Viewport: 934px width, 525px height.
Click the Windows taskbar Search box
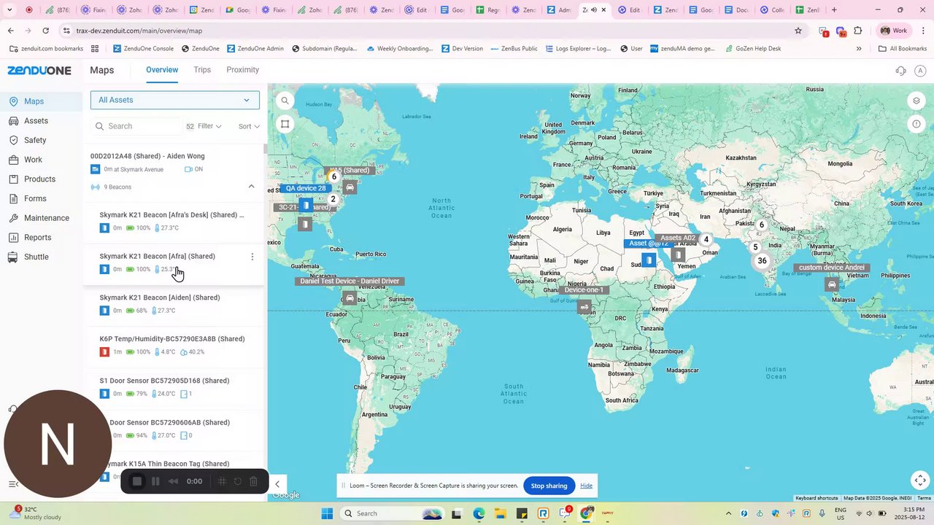tap(392, 513)
